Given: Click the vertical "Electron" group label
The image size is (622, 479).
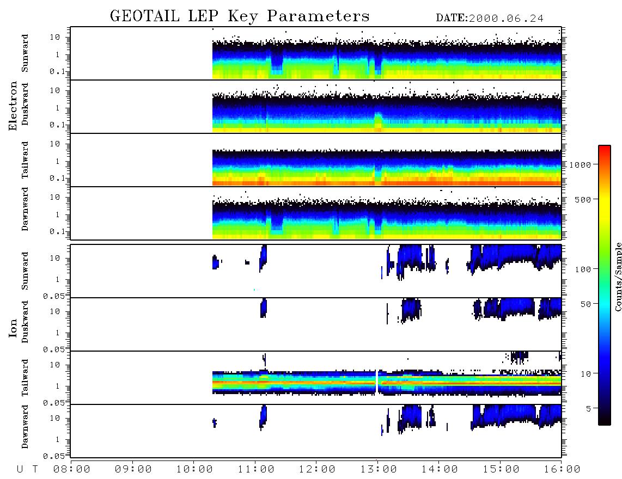Looking at the screenshot, I should (x=13, y=106).
